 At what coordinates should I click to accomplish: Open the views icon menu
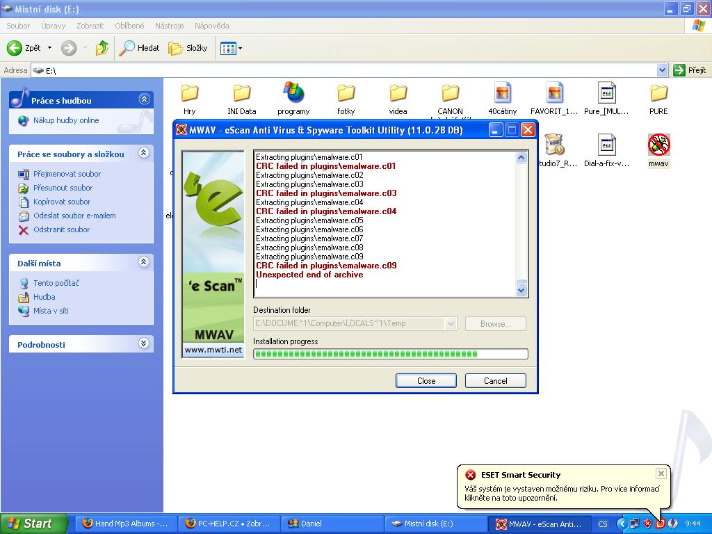point(231,48)
